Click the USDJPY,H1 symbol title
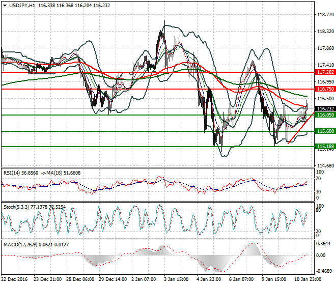This screenshot has width=336, height=285. (x=22, y=6)
